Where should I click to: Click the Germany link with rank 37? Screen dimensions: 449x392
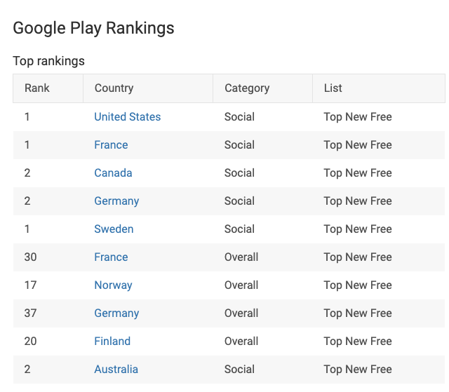click(x=116, y=313)
